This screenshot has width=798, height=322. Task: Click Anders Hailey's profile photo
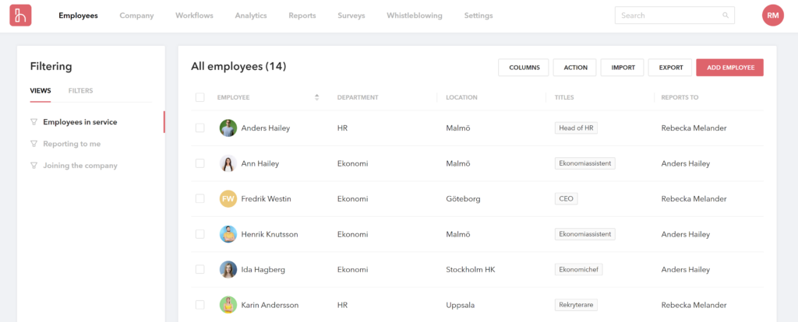[228, 128]
